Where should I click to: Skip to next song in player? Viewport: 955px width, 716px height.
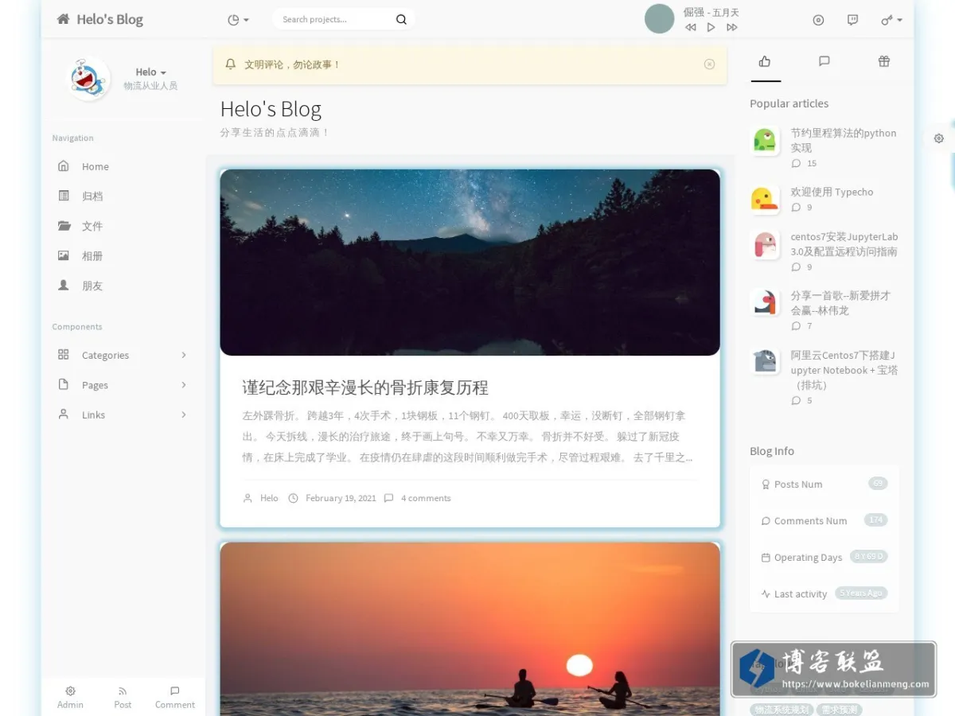pyautogui.click(x=732, y=27)
